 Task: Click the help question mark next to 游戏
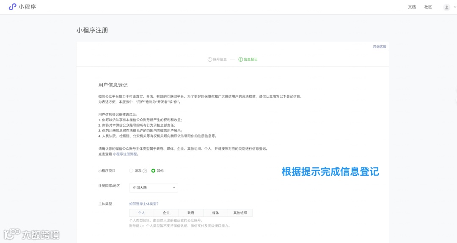click(145, 171)
